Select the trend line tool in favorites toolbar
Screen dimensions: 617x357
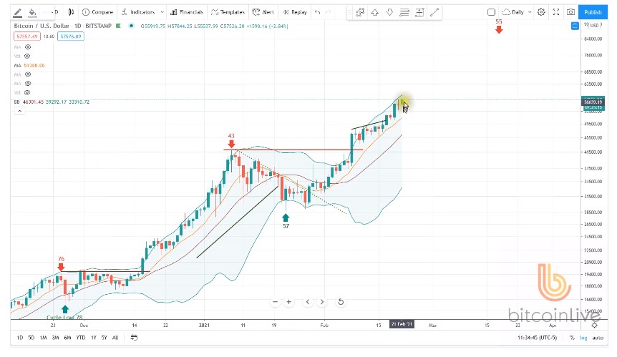(434, 12)
